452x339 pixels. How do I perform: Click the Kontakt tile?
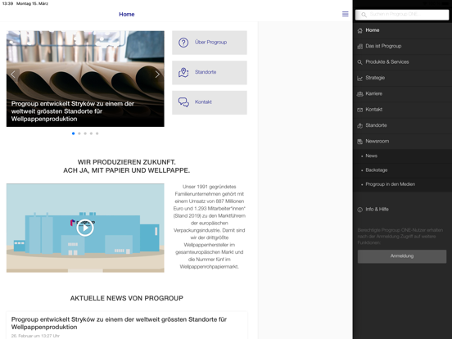[210, 102]
